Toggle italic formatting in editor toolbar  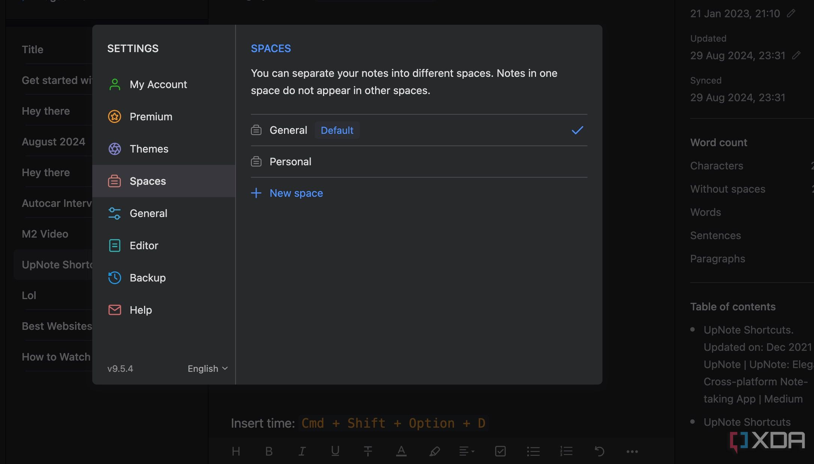[x=302, y=451]
